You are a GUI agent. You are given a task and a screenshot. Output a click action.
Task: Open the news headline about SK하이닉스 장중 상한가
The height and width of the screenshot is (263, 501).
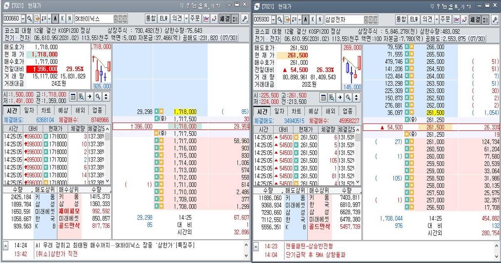[x=115, y=245]
